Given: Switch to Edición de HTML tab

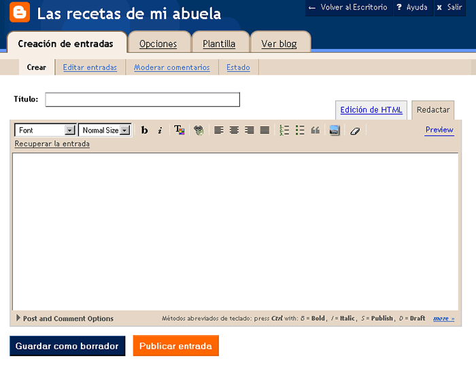Looking at the screenshot, I should [x=371, y=110].
